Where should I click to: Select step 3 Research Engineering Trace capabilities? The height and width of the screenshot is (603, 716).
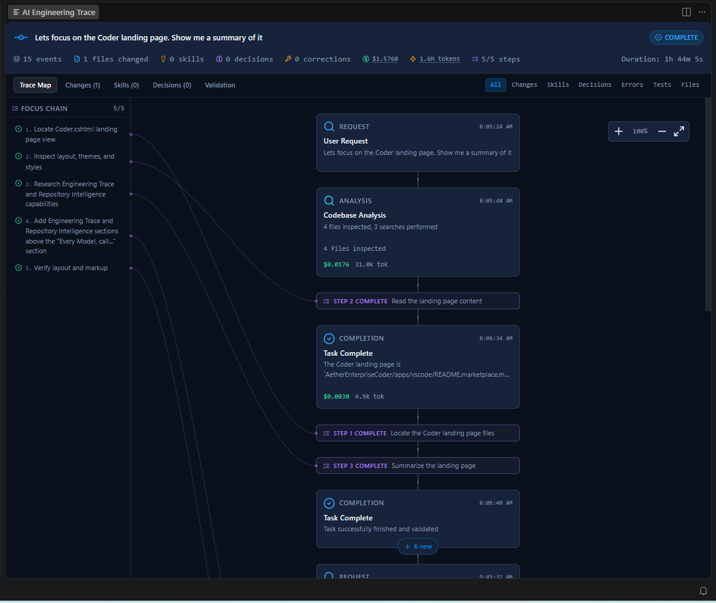(69, 194)
